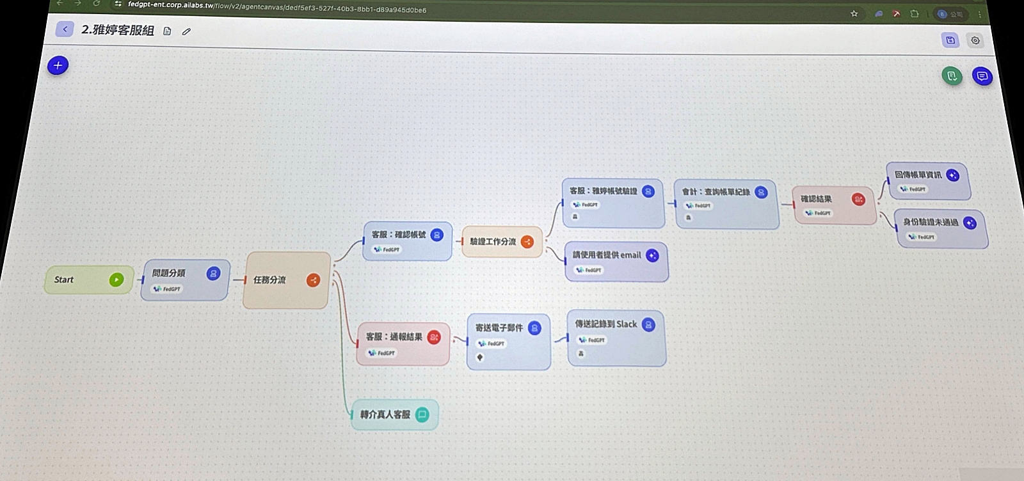Select the 寄送電子郵件 node title

(x=499, y=327)
